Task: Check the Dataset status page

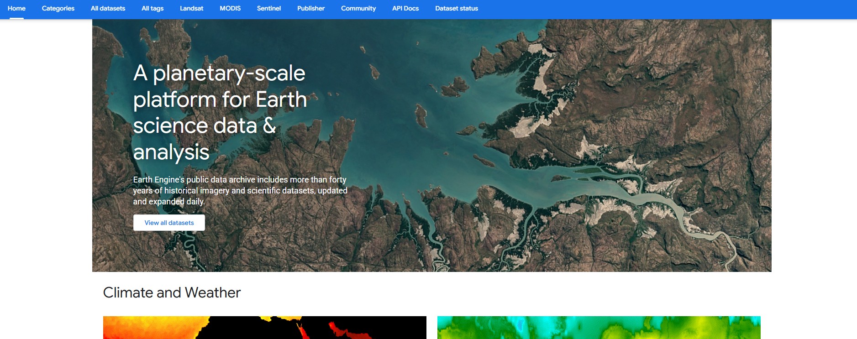Action: (x=457, y=8)
